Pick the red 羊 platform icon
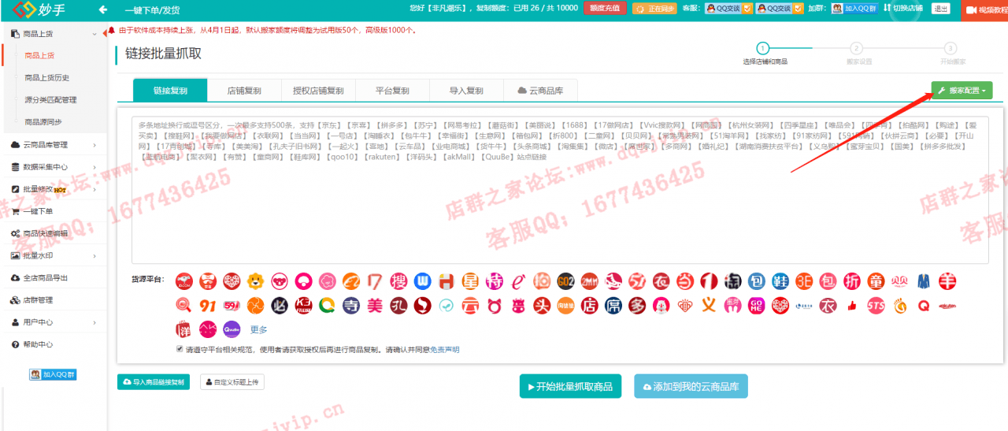 pos(947,281)
